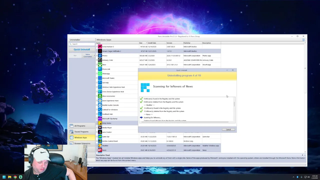Click the News app icon
320x180 pixels.
pyautogui.click(x=100, y=150)
